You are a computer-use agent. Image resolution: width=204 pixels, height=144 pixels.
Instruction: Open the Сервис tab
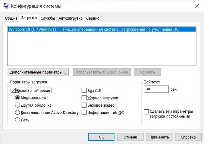tap(93, 18)
